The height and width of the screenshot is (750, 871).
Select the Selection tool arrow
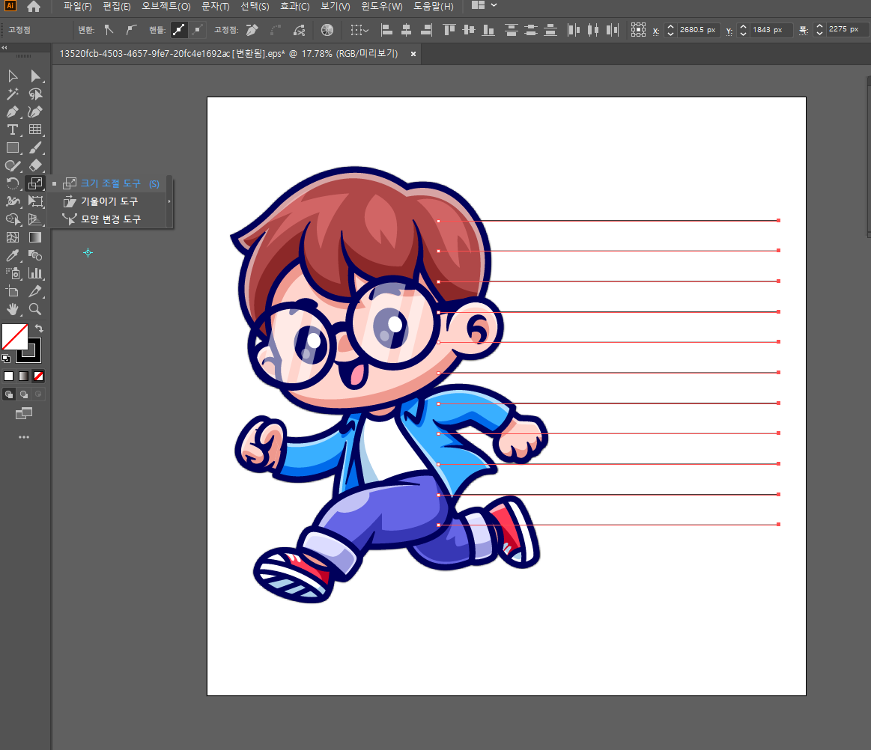pos(12,76)
